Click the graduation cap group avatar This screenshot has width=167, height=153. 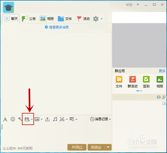8,7
